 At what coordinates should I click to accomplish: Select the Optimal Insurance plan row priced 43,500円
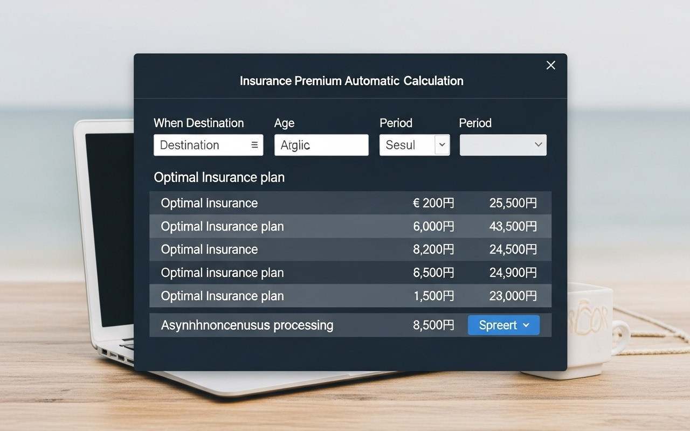click(x=222, y=226)
